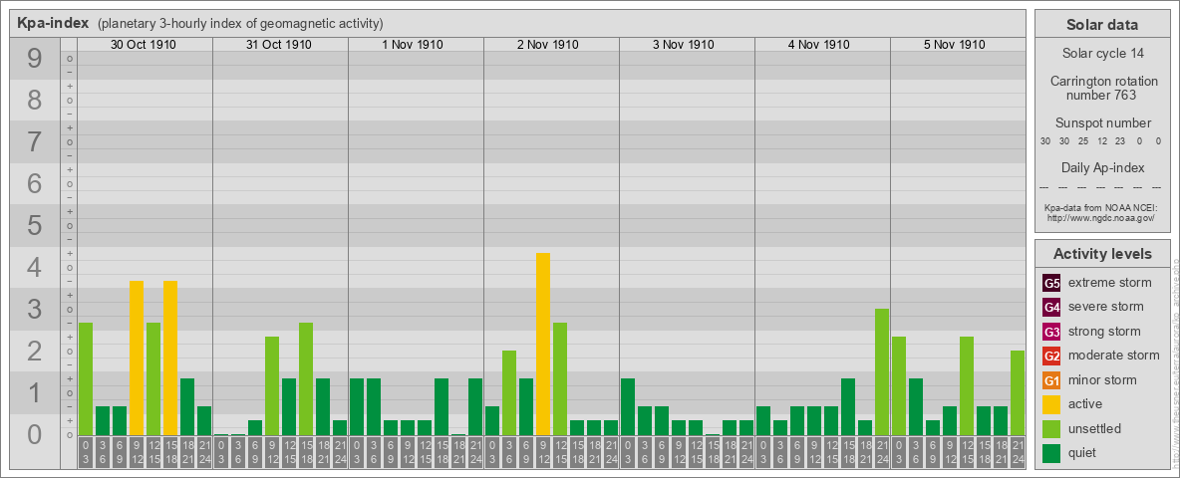Click the Kp scale number 9
The image size is (1180, 478).
coord(35,59)
